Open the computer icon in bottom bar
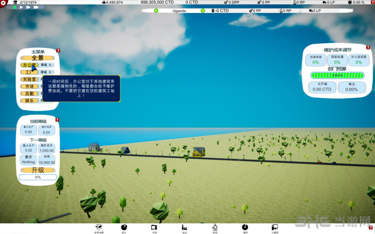The width and height of the screenshot is (375, 234). (x=275, y=227)
